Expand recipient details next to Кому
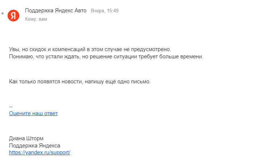Image resolution: width=255 pixels, height=163 pixels. (43, 19)
